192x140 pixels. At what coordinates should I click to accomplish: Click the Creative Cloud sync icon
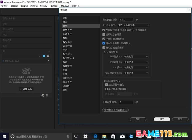click(x=43, y=95)
